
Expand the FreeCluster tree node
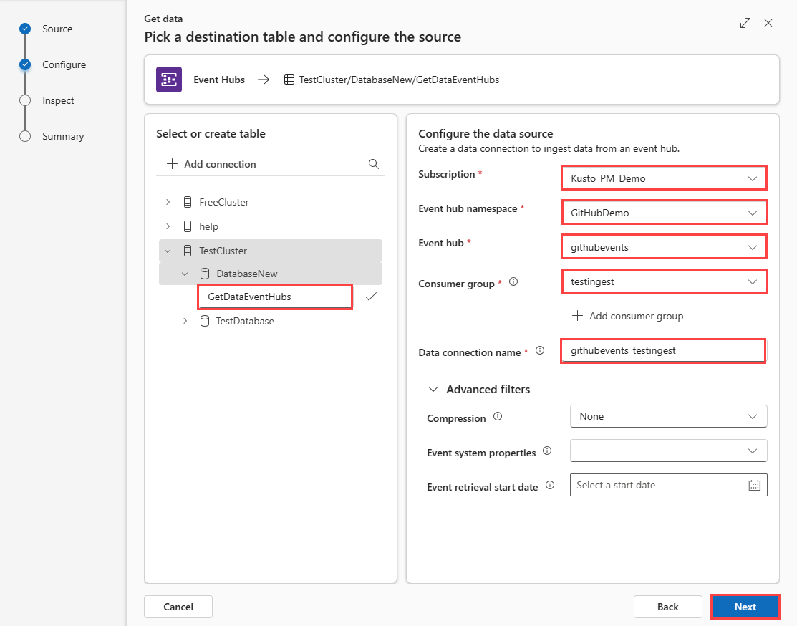(168, 203)
